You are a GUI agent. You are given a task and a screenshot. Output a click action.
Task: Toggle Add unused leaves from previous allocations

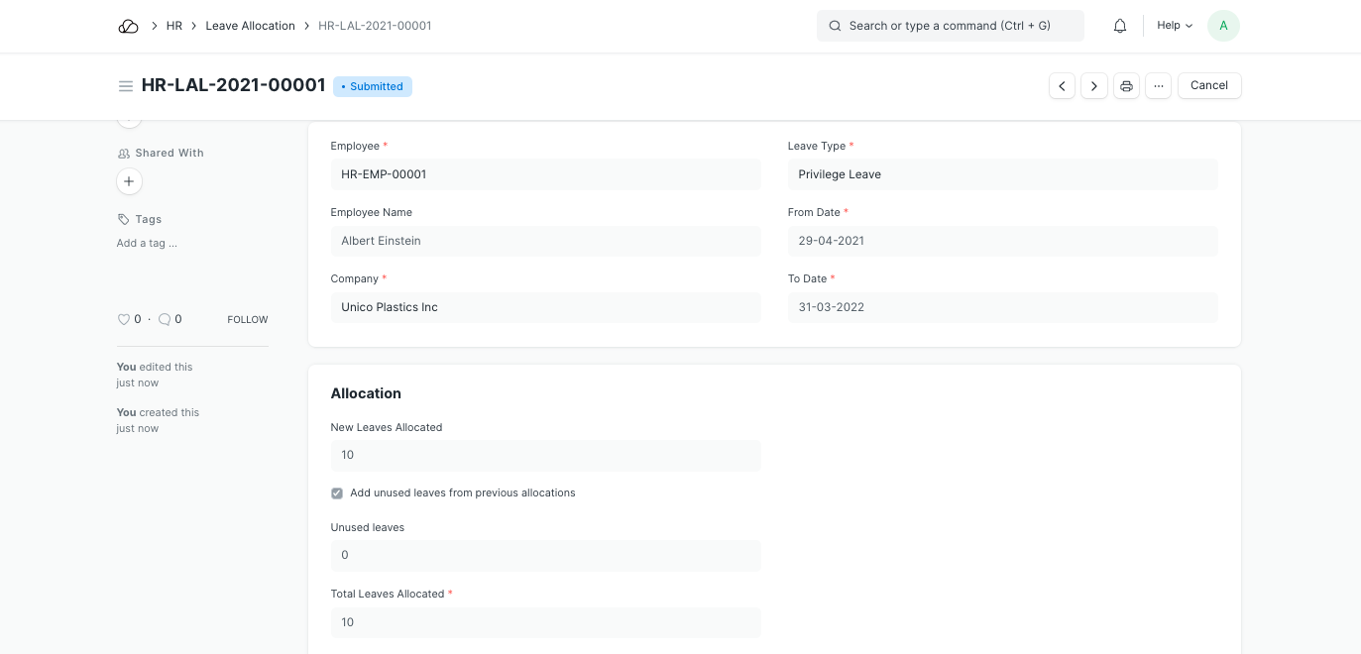click(337, 493)
